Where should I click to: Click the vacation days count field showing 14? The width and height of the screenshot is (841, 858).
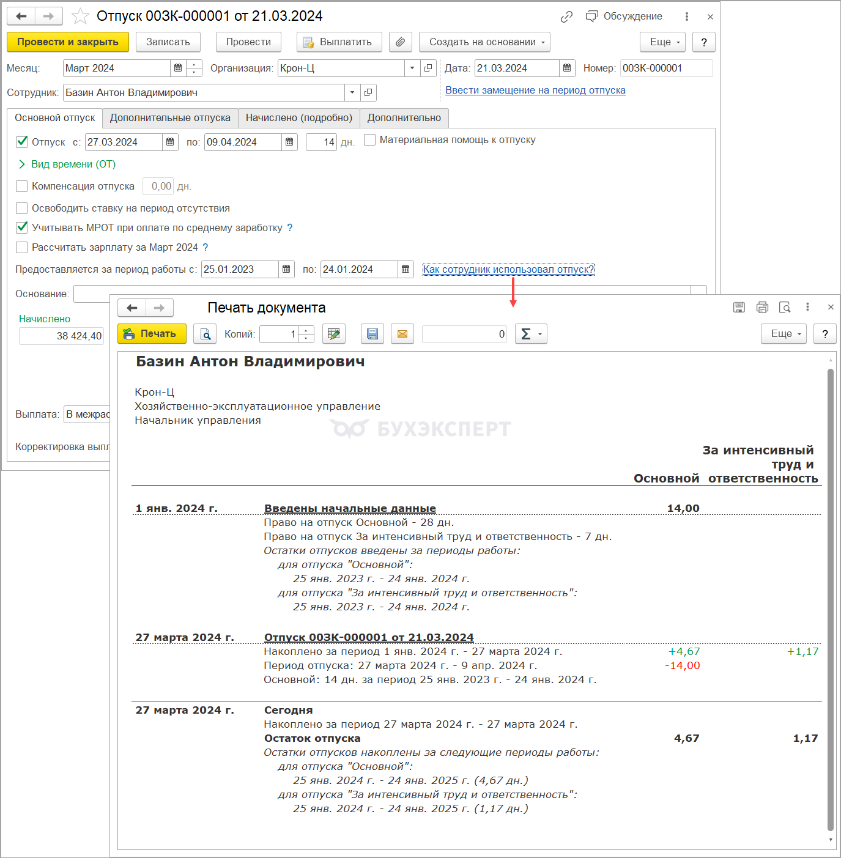(x=321, y=142)
